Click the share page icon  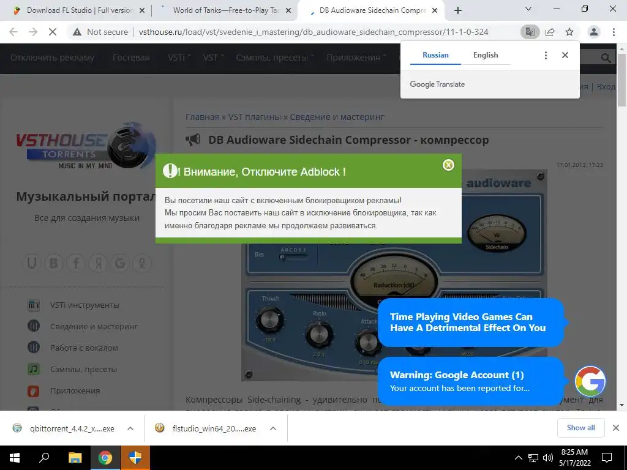point(550,32)
